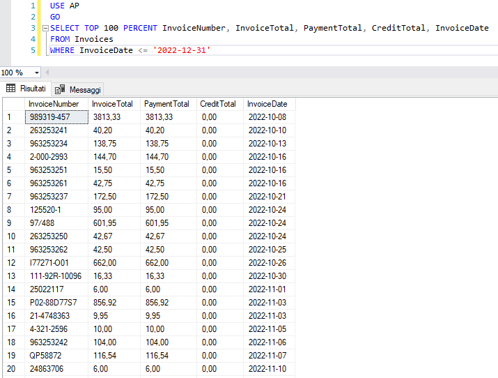Image resolution: width=498 pixels, height=378 pixels.
Task: Select InvoiceTotal value 3813,33
Action: coord(114,117)
